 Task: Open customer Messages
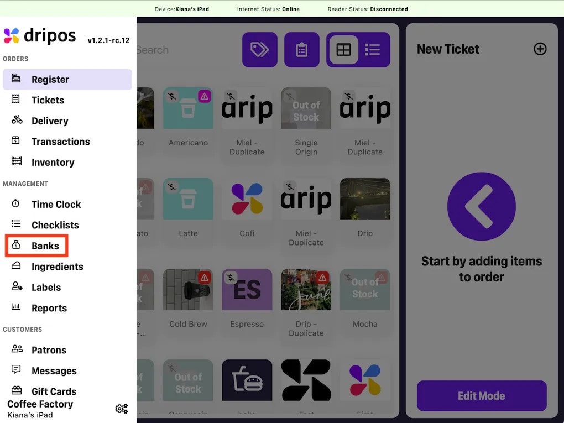pos(54,371)
